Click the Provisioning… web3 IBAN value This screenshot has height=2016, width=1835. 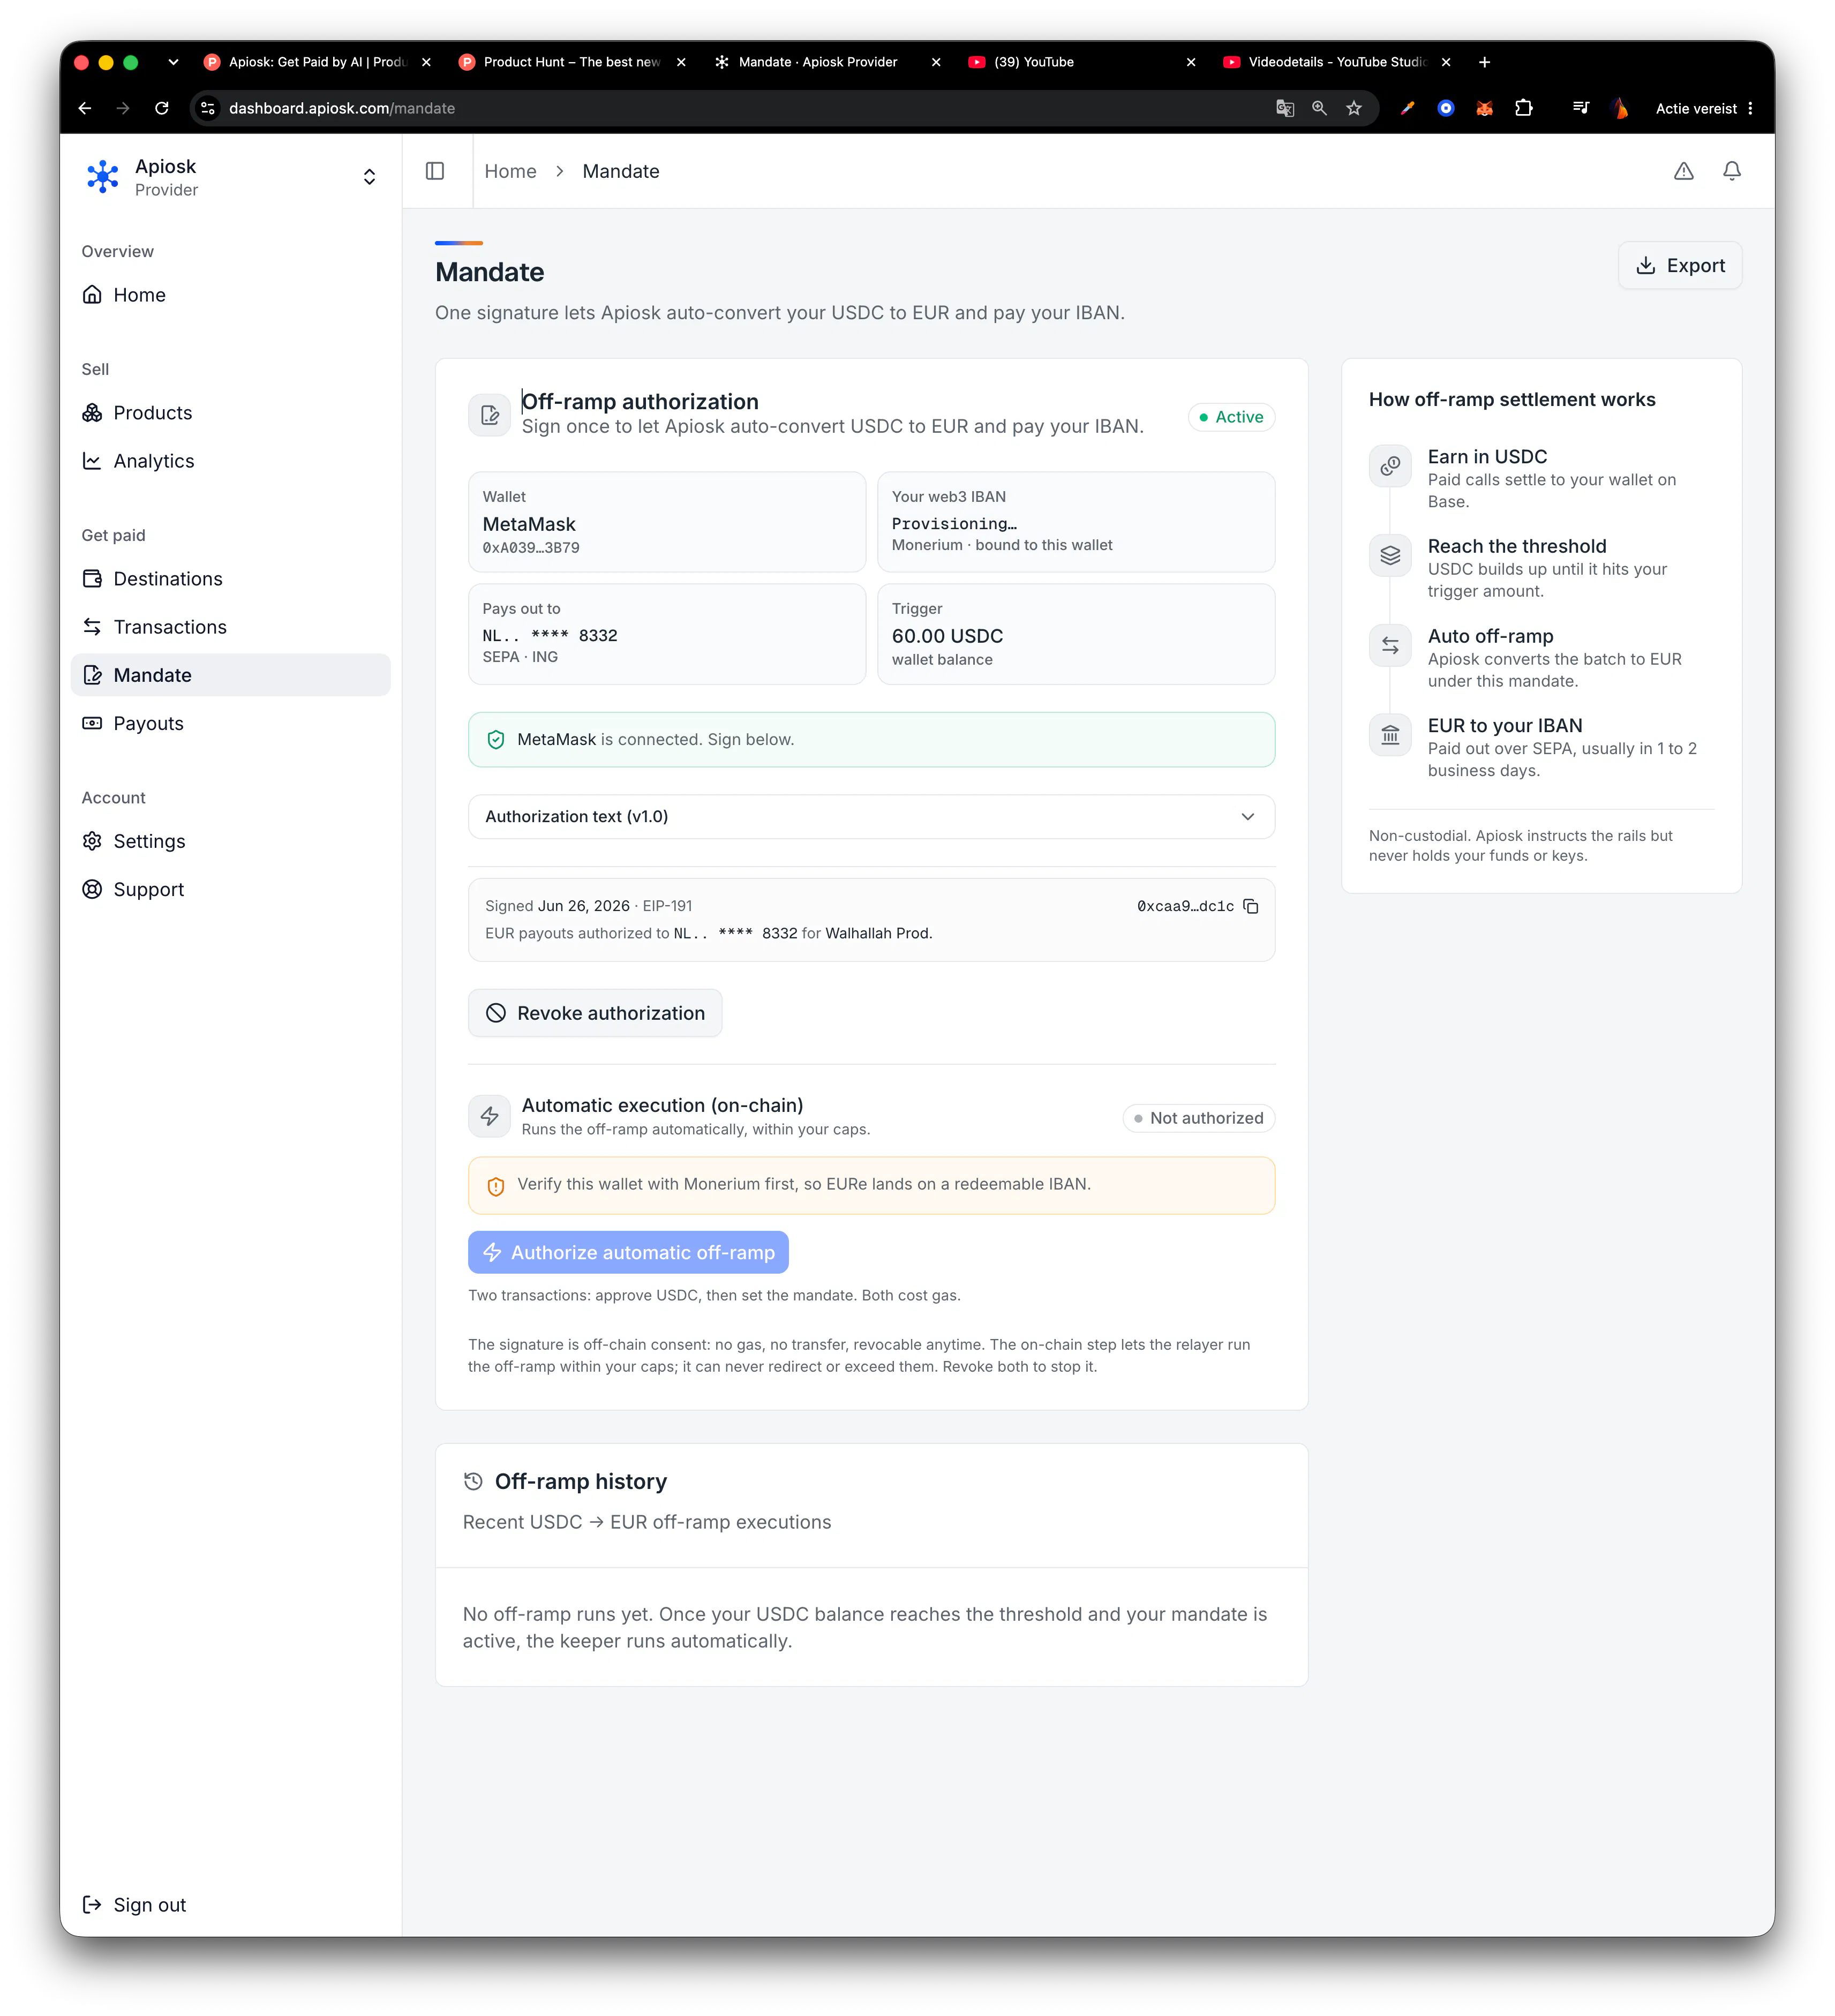click(954, 523)
